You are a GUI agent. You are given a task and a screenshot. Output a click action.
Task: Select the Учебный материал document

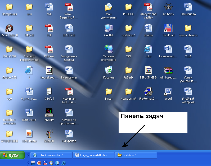[x=188, y=92]
